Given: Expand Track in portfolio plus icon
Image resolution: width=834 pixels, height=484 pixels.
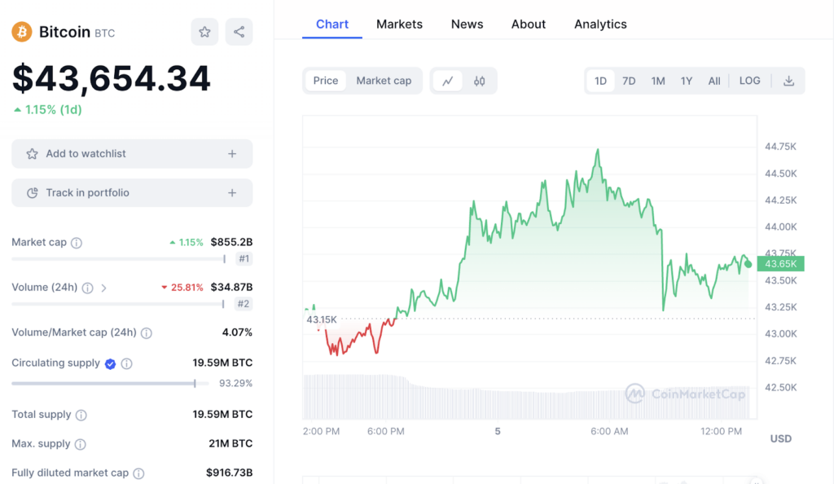Looking at the screenshot, I should click(232, 193).
